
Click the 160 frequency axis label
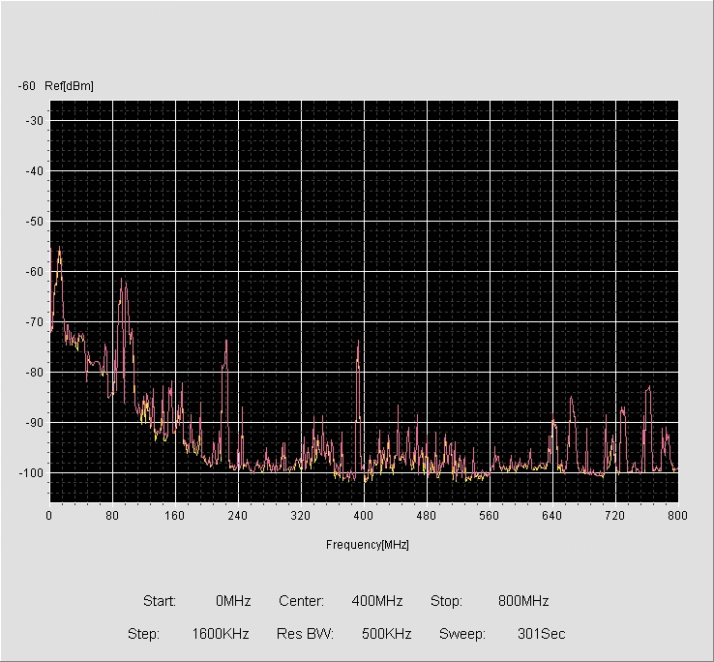(175, 516)
